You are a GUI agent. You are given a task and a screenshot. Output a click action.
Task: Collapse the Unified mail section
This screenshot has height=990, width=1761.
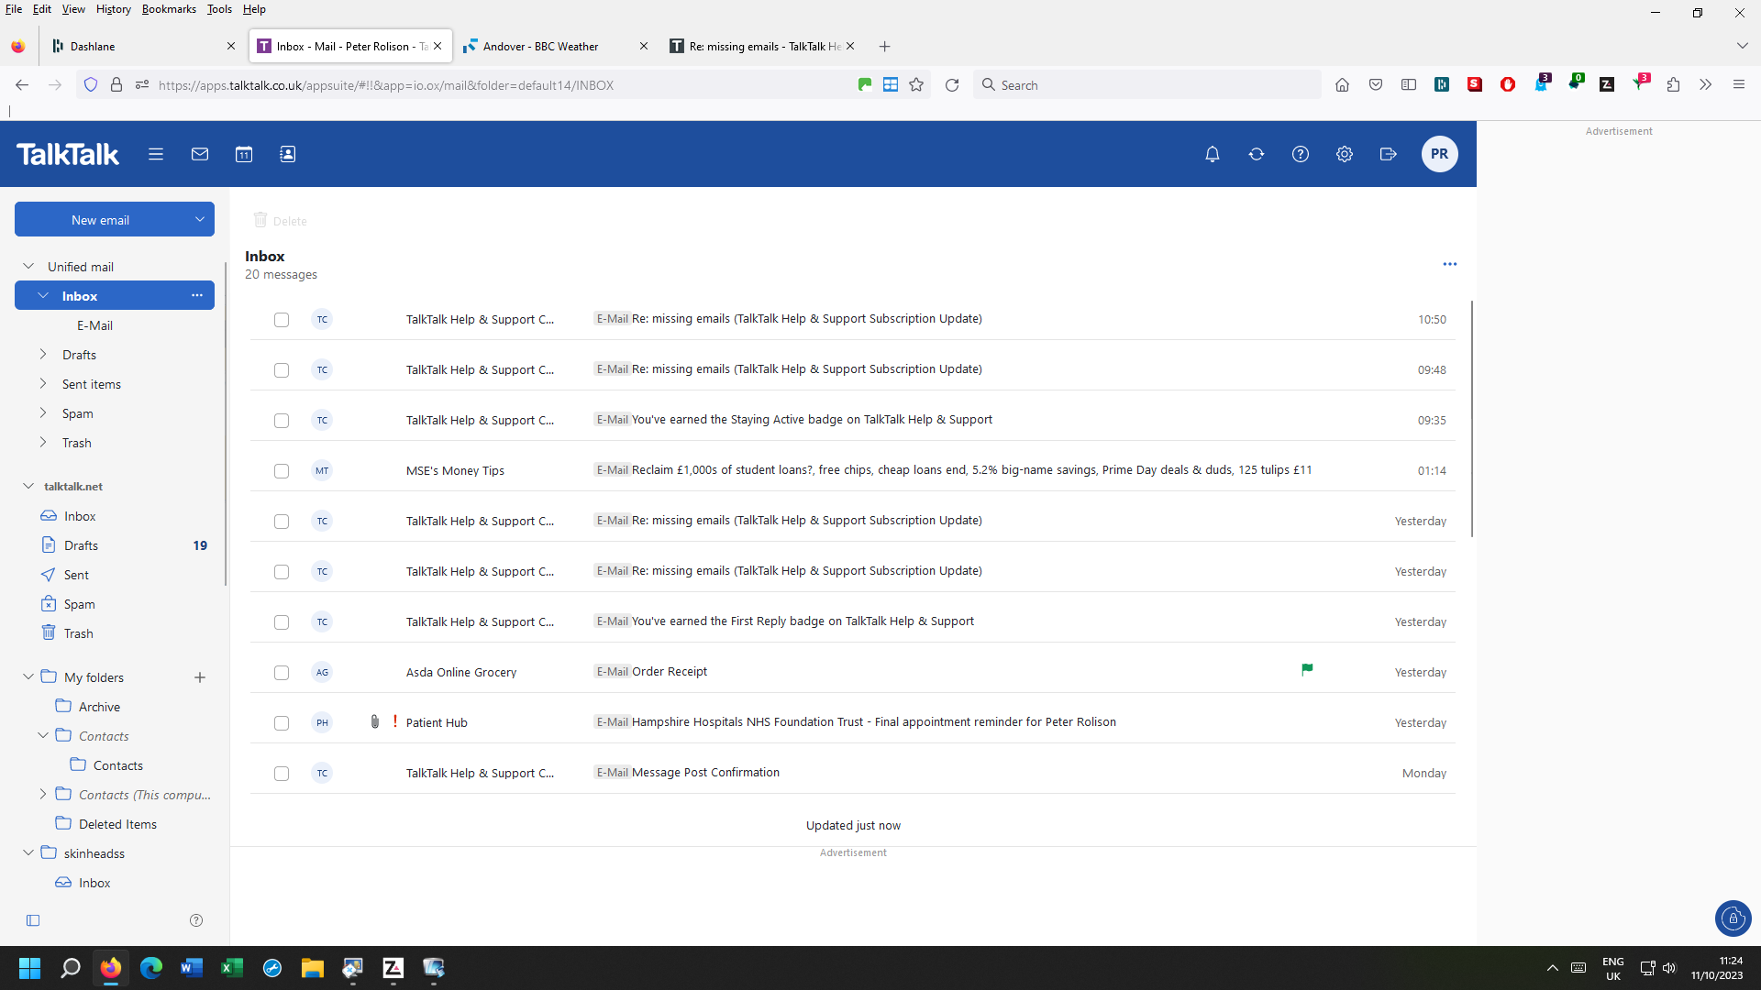tap(28, 266)
